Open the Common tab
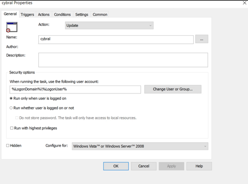This screenshot has height=184, width=248. tap(100, 15)
